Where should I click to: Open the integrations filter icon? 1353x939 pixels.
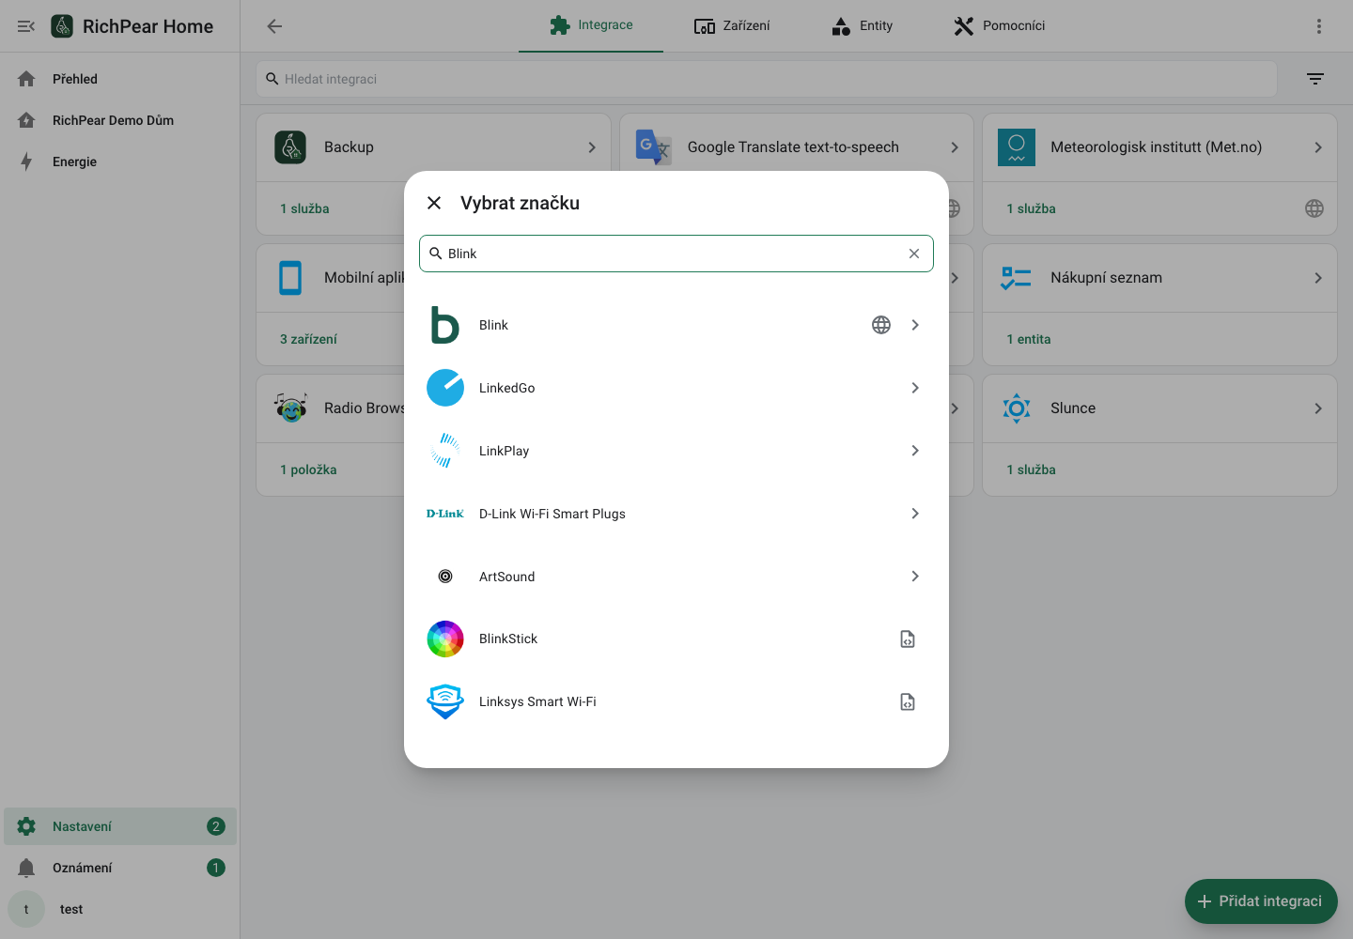pyautogui.click(x=1315, y=79)
